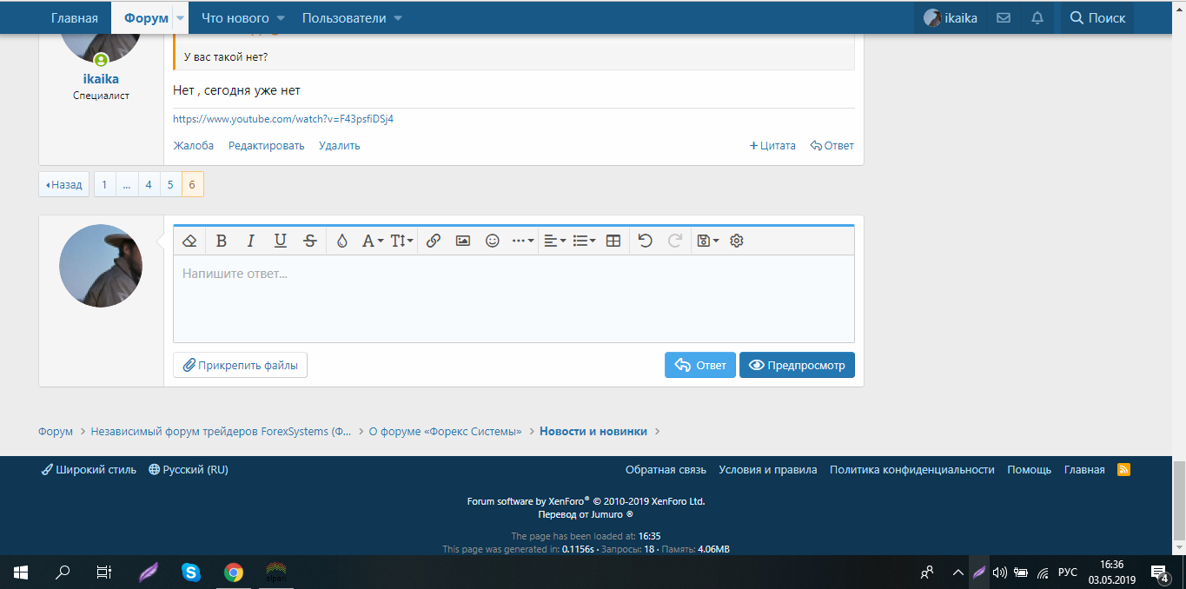The width and height of the screenshot is (1186, 589).
Task: Click the "Предпросмотр" preview button
Action: pyautogui.click(x=797, y=365)
